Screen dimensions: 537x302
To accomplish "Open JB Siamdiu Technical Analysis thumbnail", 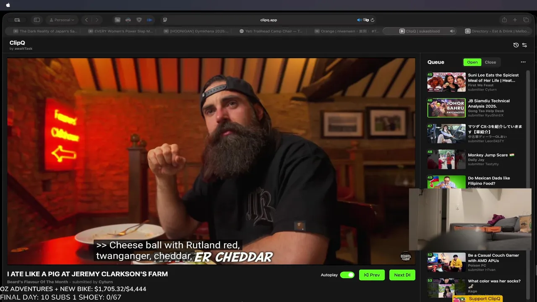I will point(446,108).
